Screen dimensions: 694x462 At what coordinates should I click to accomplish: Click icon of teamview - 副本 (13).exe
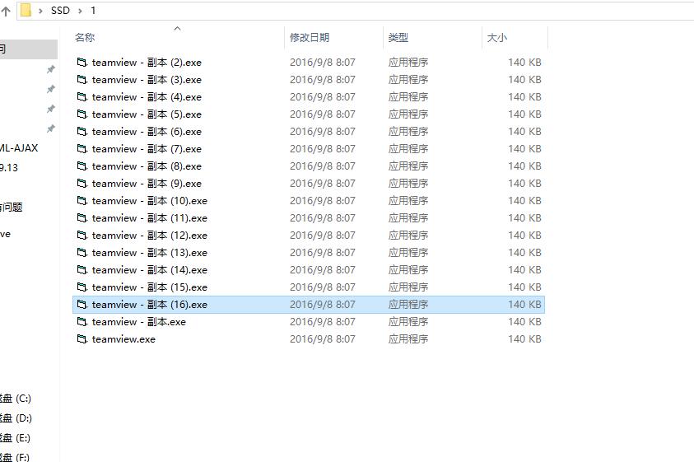82,253
